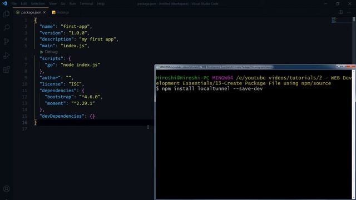This screenshot has width=356, height=200.
Task: Click the "scripts" key
Action: (x=51, y=58)
